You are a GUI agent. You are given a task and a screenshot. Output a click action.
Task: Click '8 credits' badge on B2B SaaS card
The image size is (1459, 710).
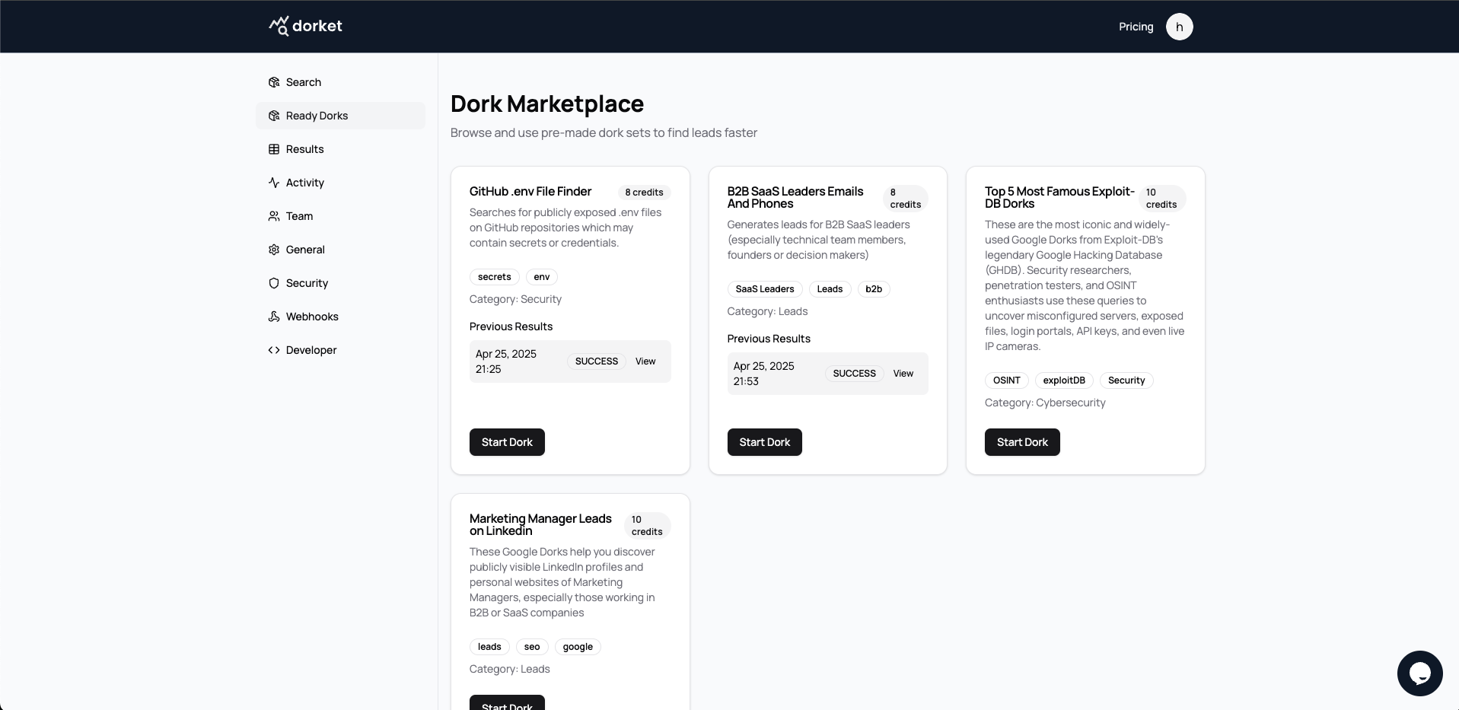coord(906,199)
